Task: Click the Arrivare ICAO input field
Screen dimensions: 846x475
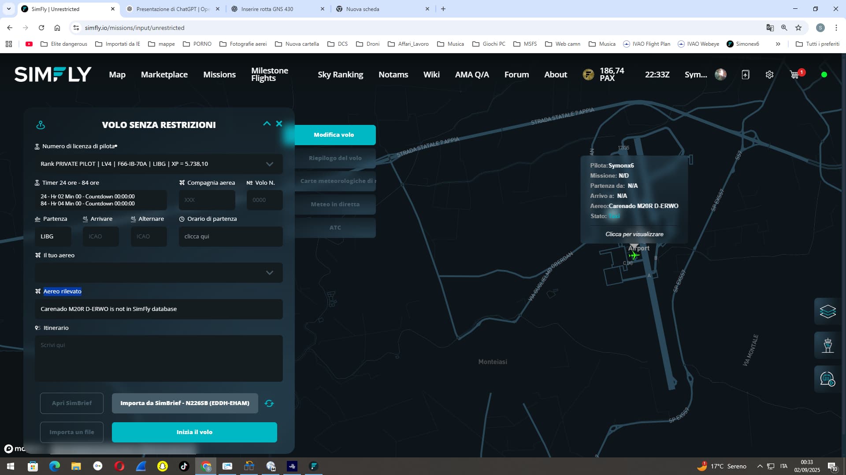Action: tap(101, 237)
